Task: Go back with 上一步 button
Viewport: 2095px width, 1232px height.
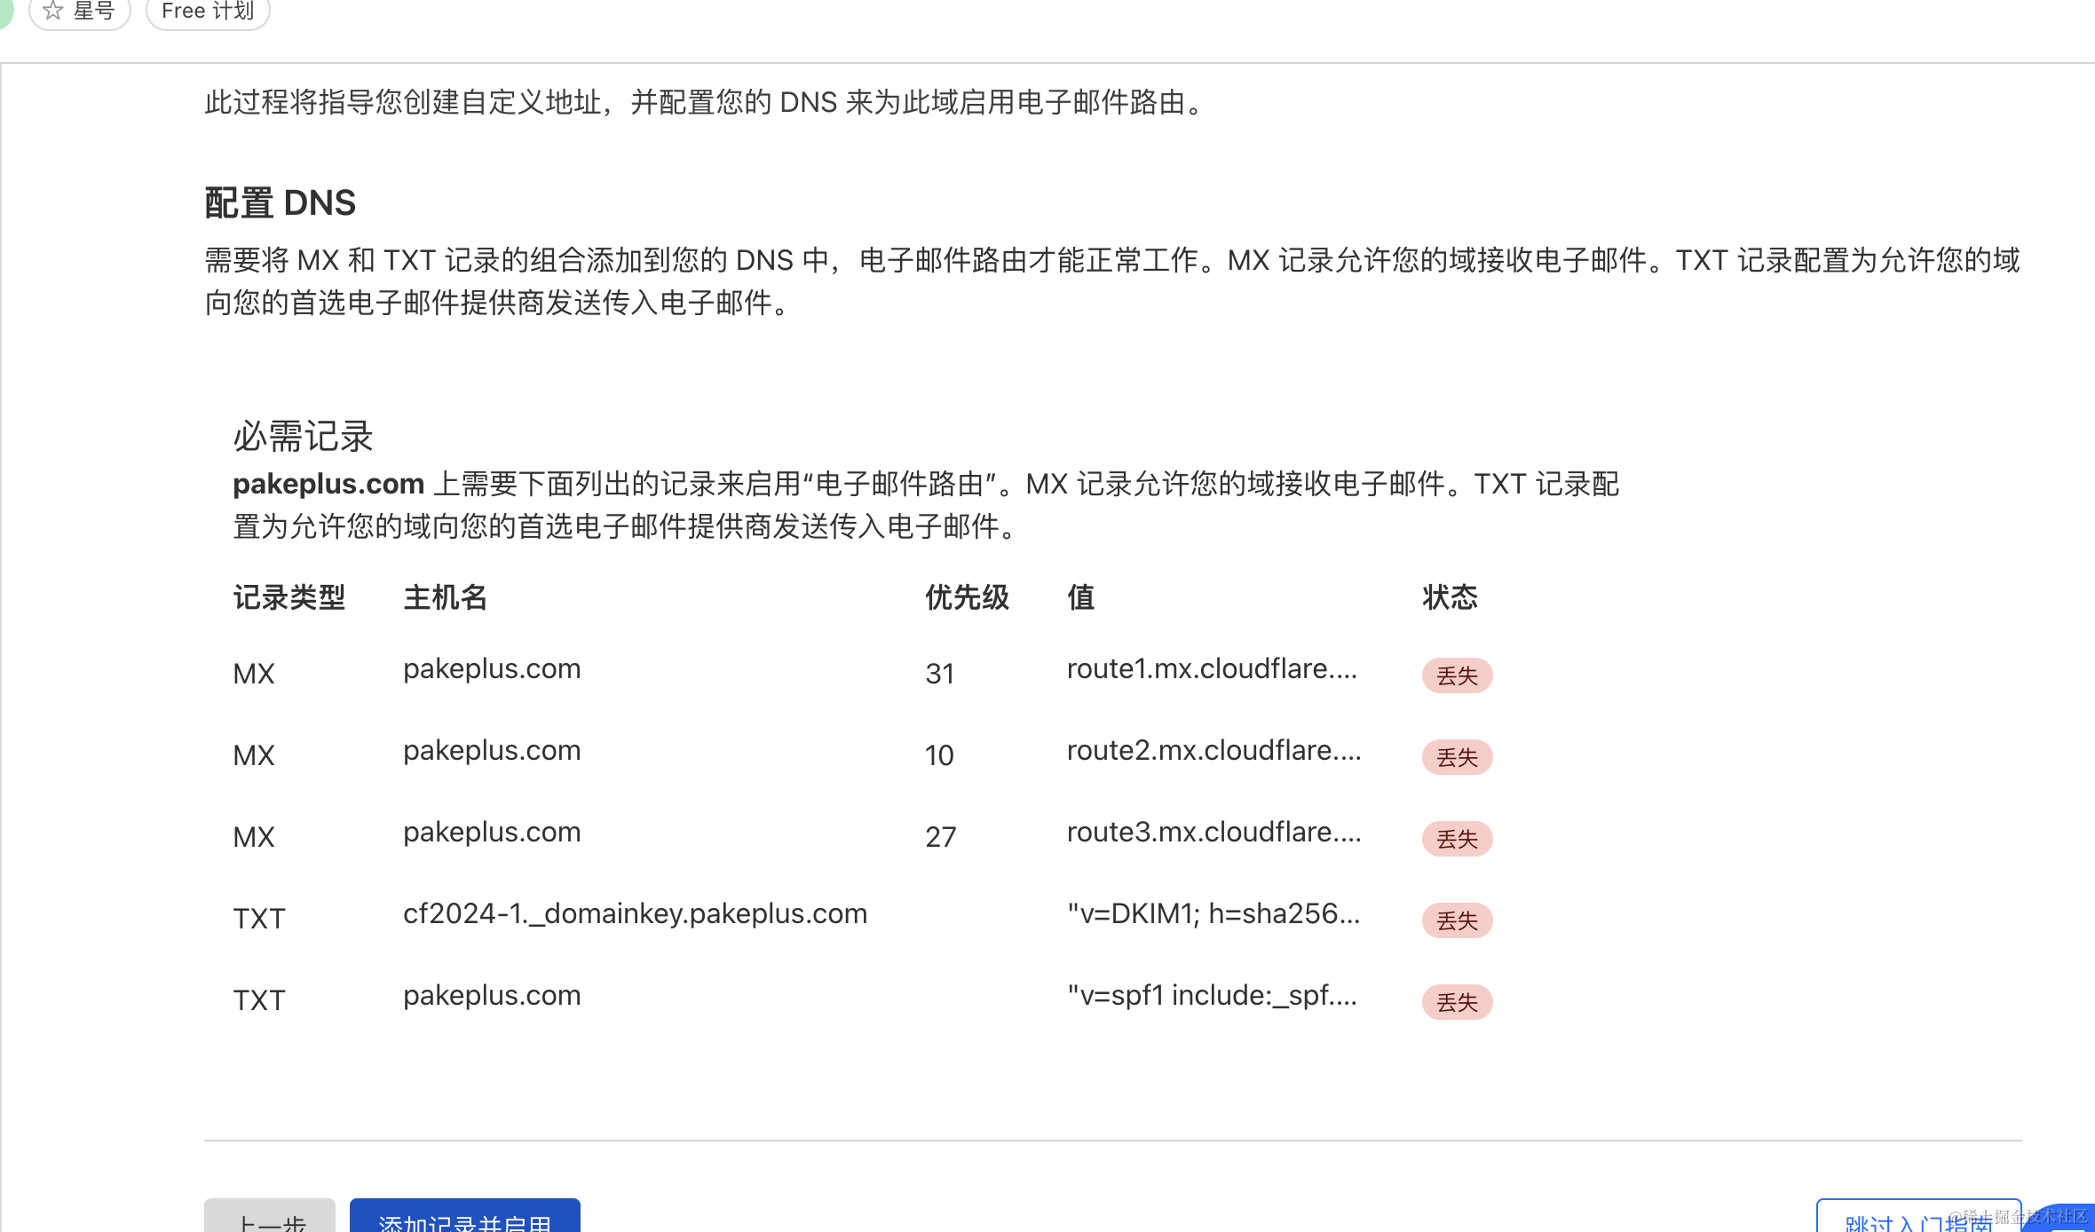Action: (x=270, y=1220)
